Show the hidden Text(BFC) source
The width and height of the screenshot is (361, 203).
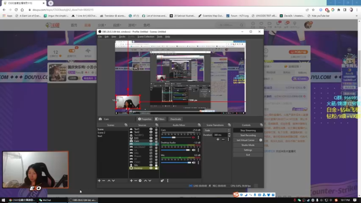[151, 135]
